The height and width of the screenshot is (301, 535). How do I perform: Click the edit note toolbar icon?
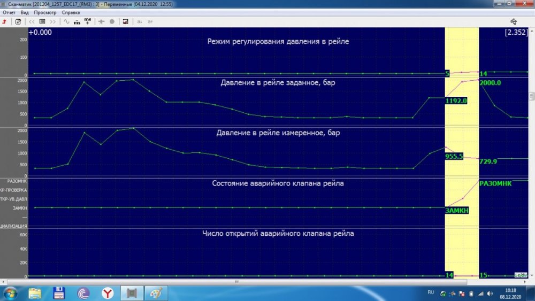18,21
